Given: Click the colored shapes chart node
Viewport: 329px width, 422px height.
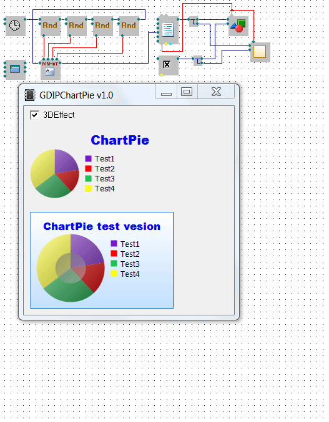Looking at the screenshot, I should coord(238,26).
